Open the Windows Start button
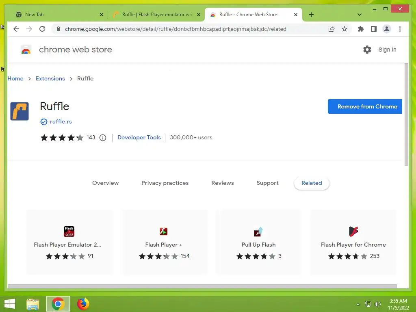Image resolution: width=416 pixels, height=312 pixels. (x=10, y=304)
